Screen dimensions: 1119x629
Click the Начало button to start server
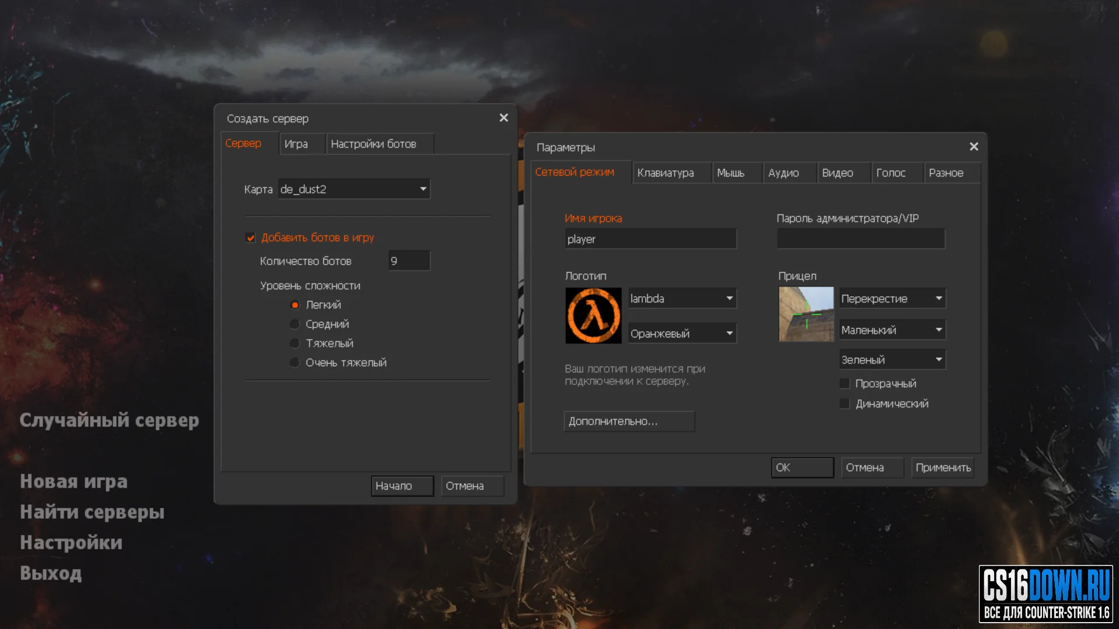402,486
